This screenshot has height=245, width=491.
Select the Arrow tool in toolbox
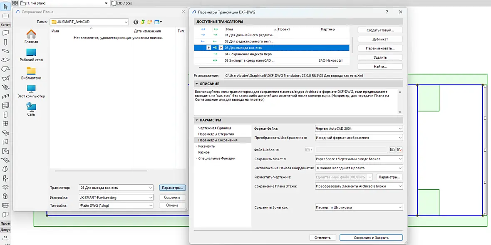(5, 6)
